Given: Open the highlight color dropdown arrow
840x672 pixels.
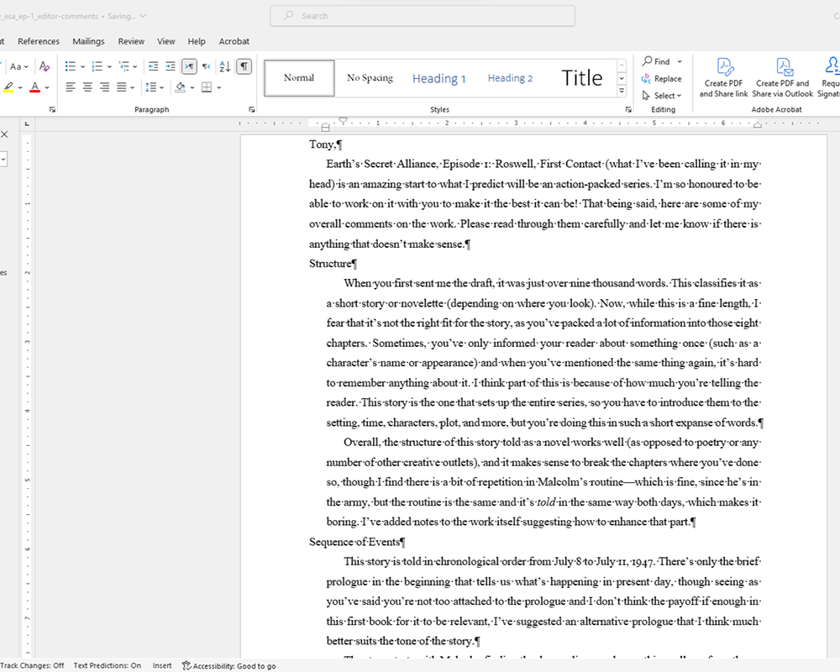Looking at the screenshot, I should point(20,87).
